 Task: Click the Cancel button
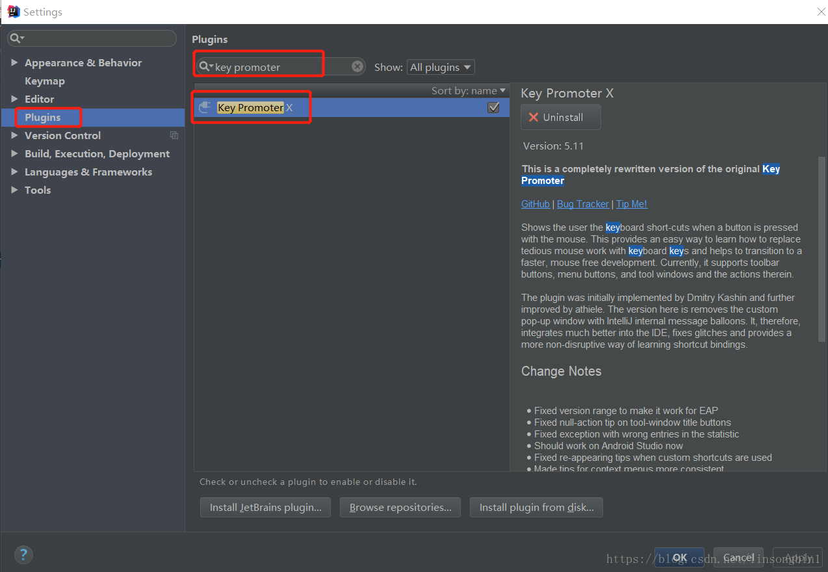pos(738,557)
